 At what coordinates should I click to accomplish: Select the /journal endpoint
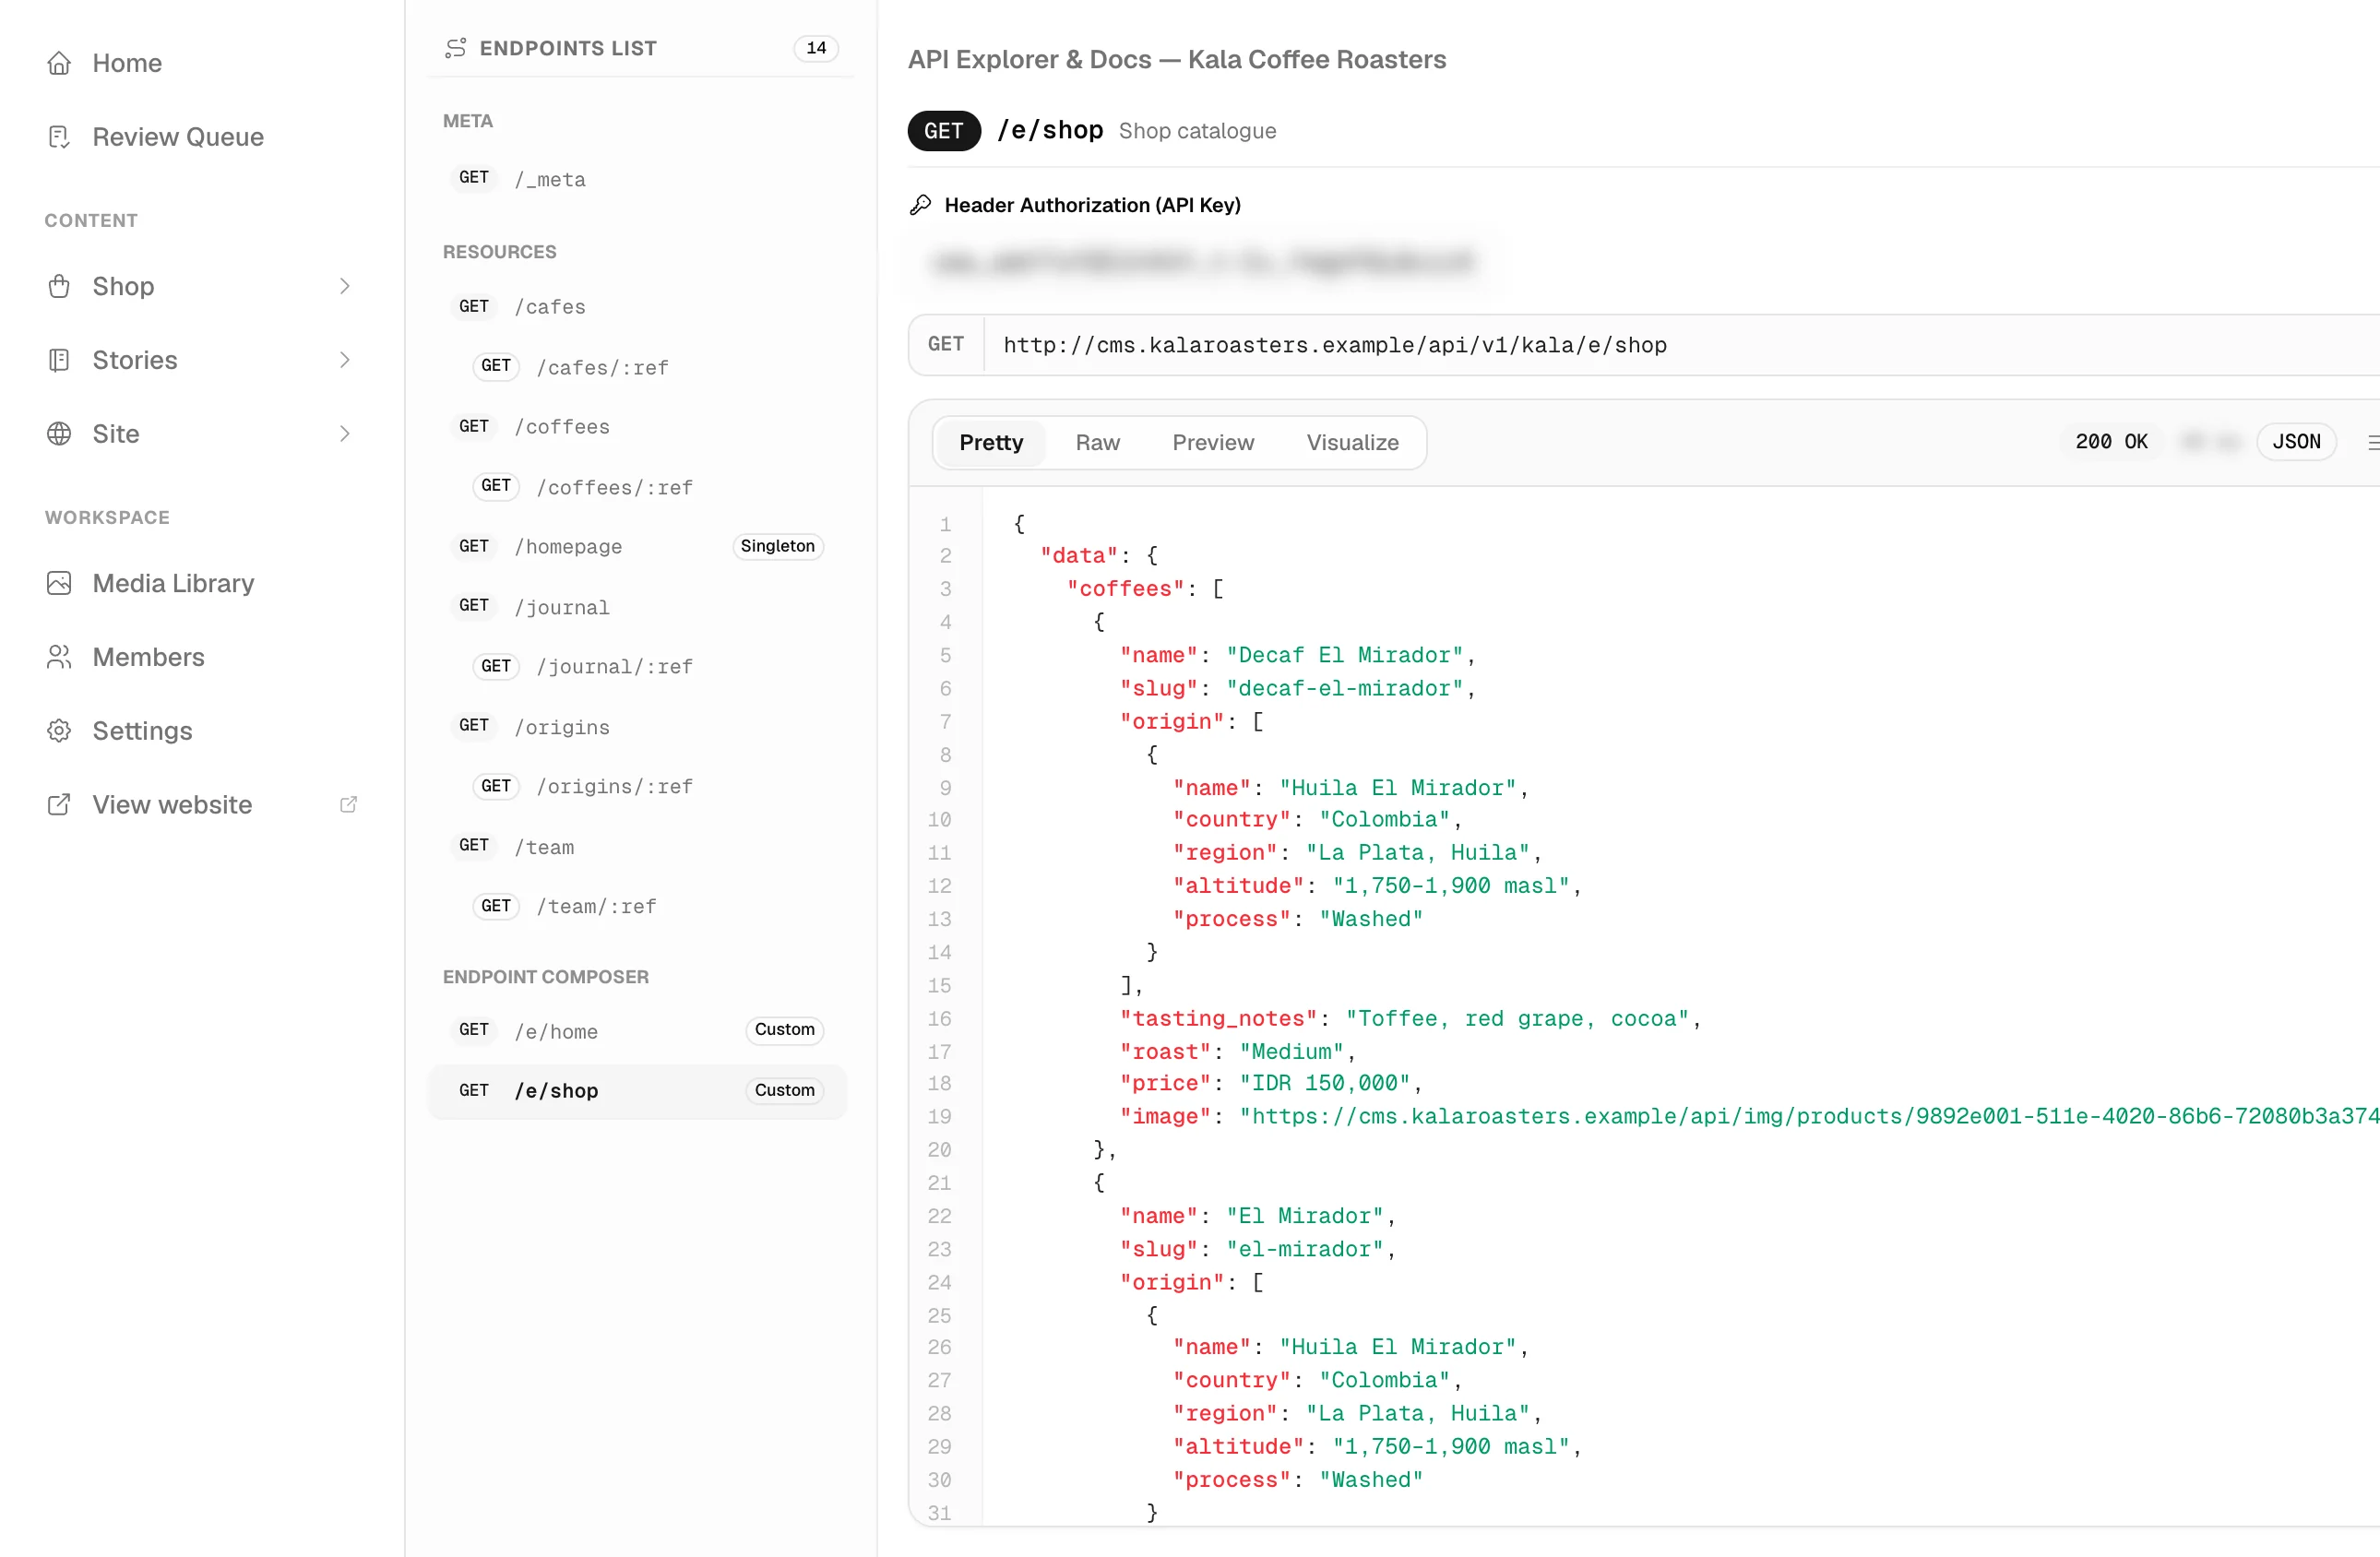[x=637, y=607]
